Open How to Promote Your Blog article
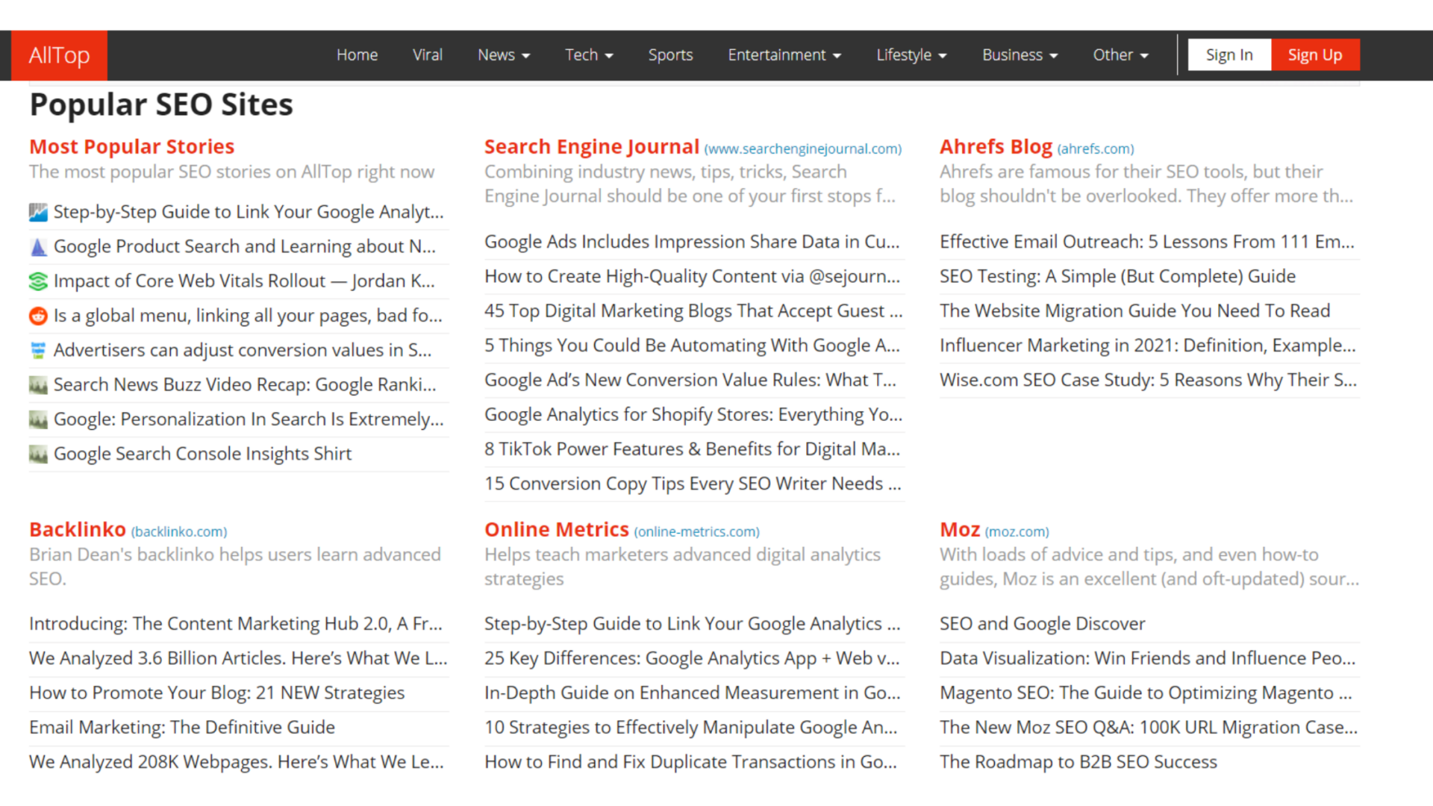The height and width of the screenshot is (806, 1433). click(x=216, y=693)
